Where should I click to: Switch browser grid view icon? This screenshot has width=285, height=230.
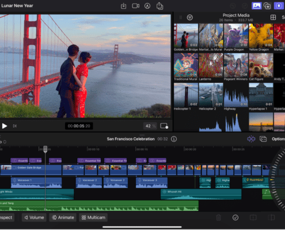point(273,17)
